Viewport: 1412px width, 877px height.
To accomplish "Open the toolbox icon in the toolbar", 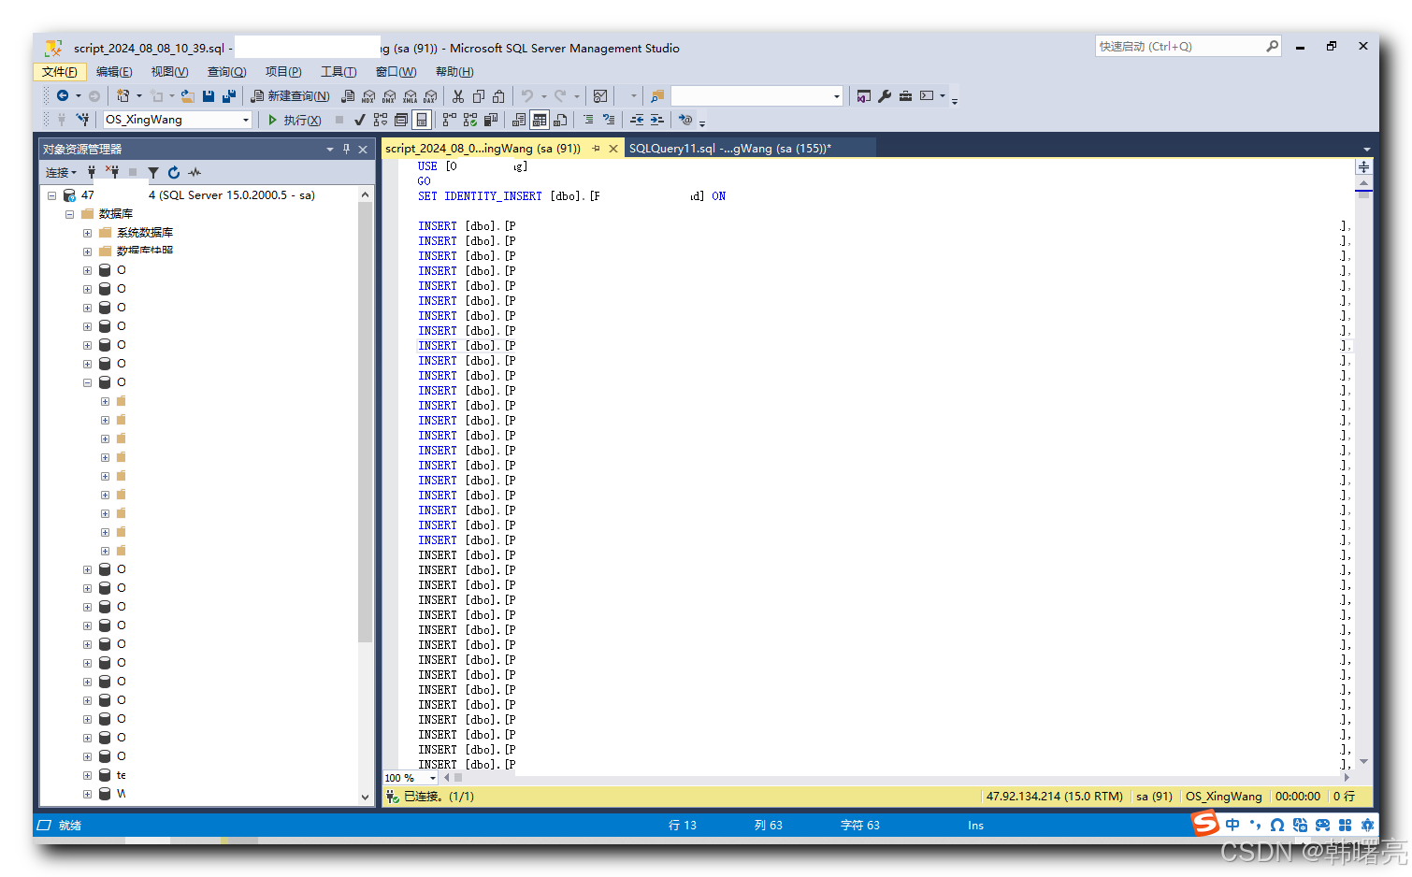I will (905, 95).
